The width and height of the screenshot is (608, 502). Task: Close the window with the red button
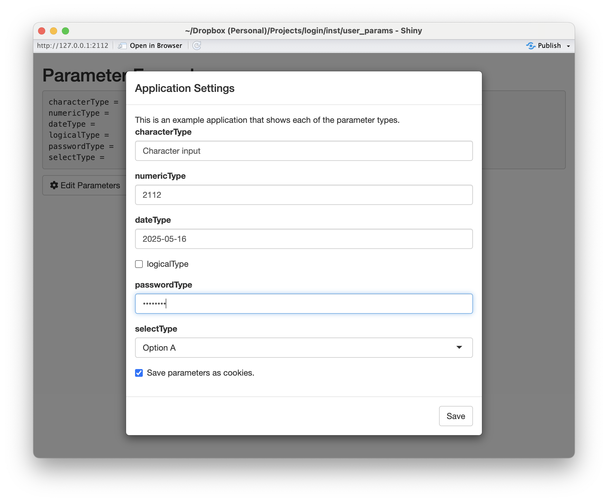click(42, 31)
